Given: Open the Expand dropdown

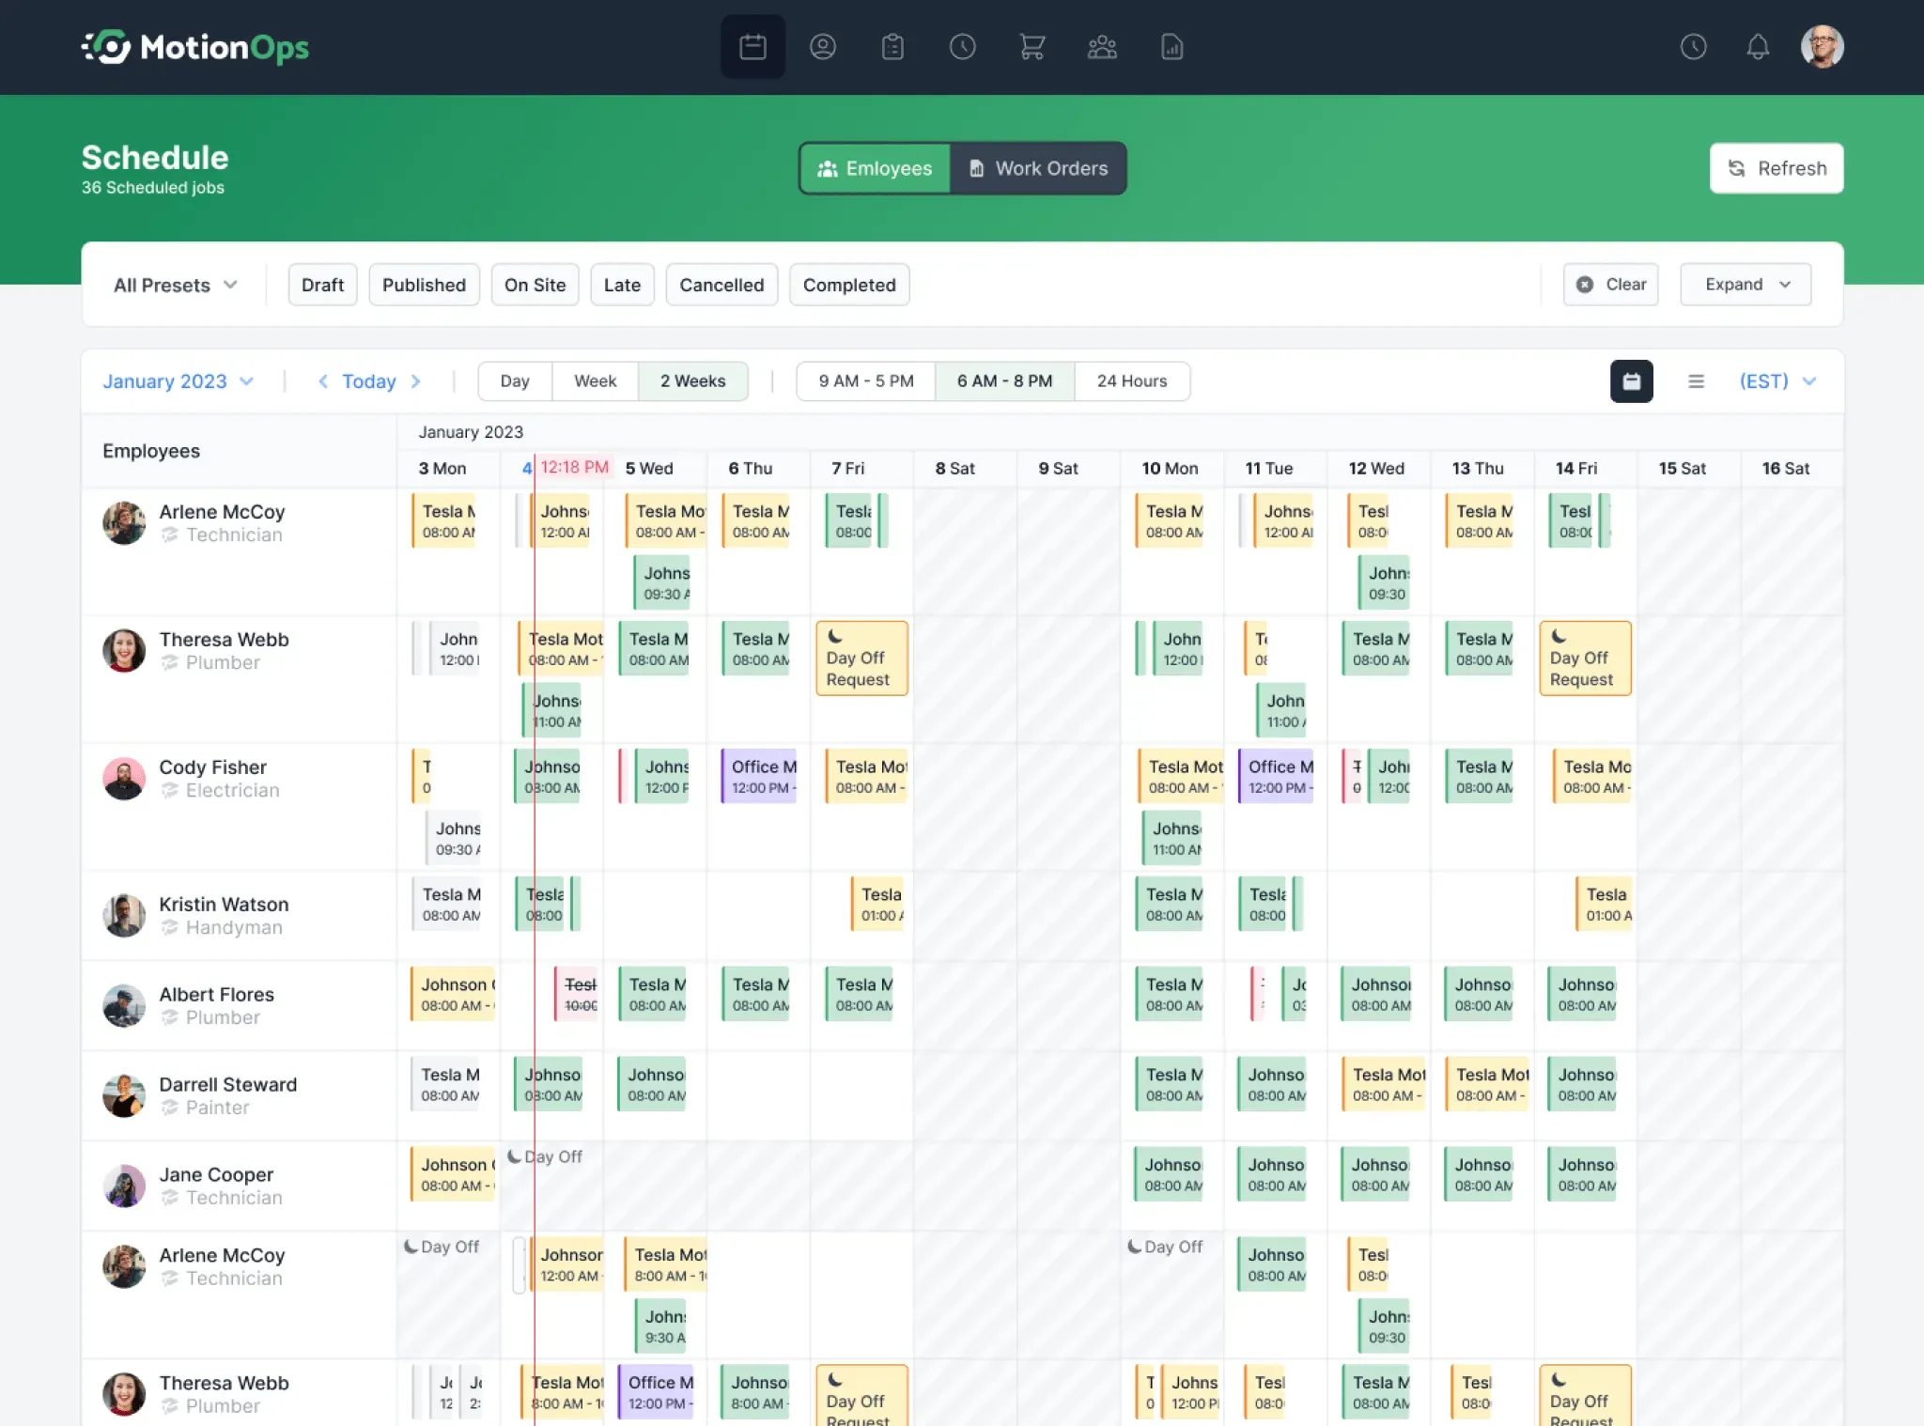Looking at the screenshot, I should [1746, 285].
